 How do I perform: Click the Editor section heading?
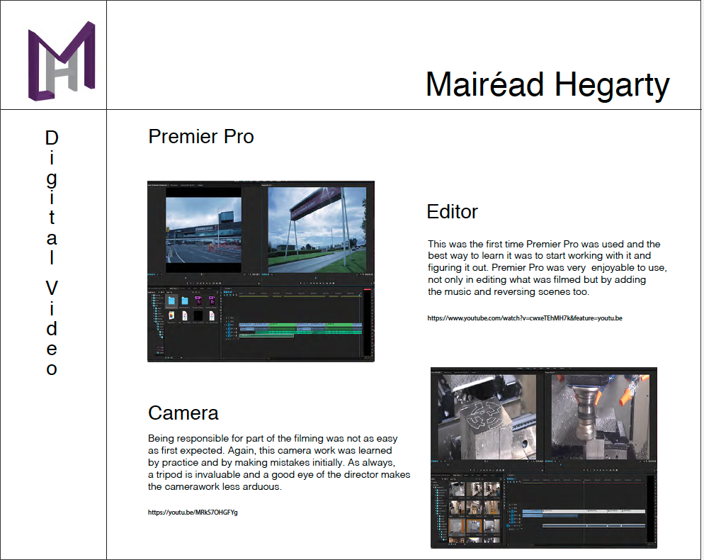point(452,212)
